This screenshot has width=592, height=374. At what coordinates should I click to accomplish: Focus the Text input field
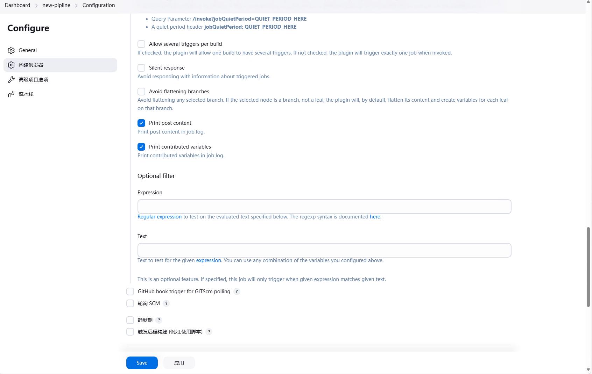pyautogui.click(x=324, y=250)
